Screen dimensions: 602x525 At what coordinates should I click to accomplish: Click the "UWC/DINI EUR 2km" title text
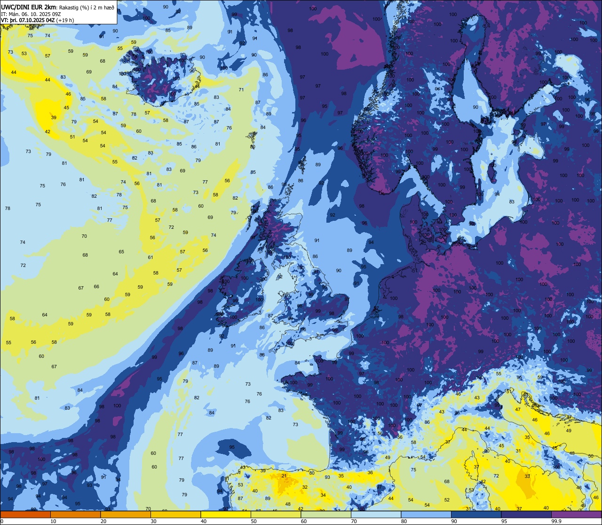29,7
